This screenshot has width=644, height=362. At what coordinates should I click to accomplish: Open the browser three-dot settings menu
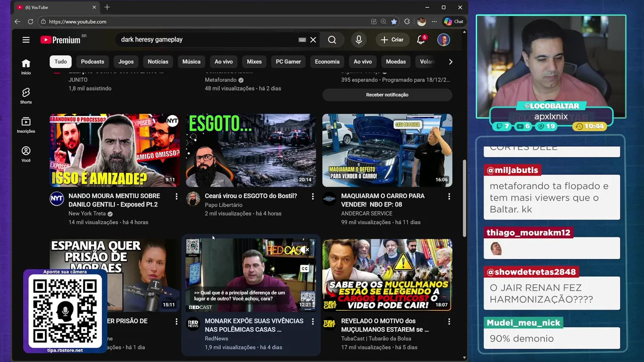[x=434, y=22]
